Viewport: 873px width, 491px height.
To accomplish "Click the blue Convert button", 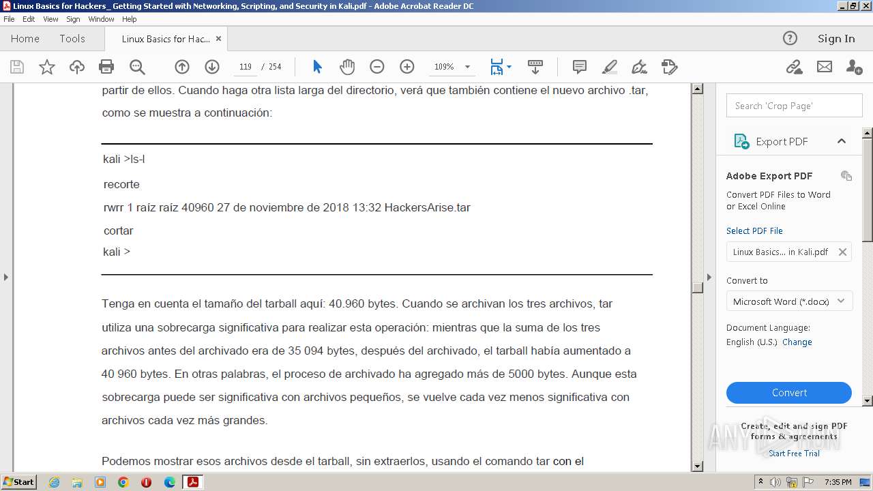I will tap(789, 393).
